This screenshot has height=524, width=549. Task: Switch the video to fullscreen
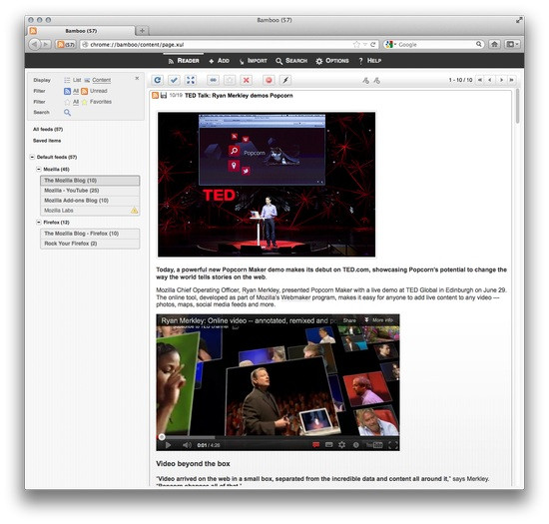[x=393, y=445]
